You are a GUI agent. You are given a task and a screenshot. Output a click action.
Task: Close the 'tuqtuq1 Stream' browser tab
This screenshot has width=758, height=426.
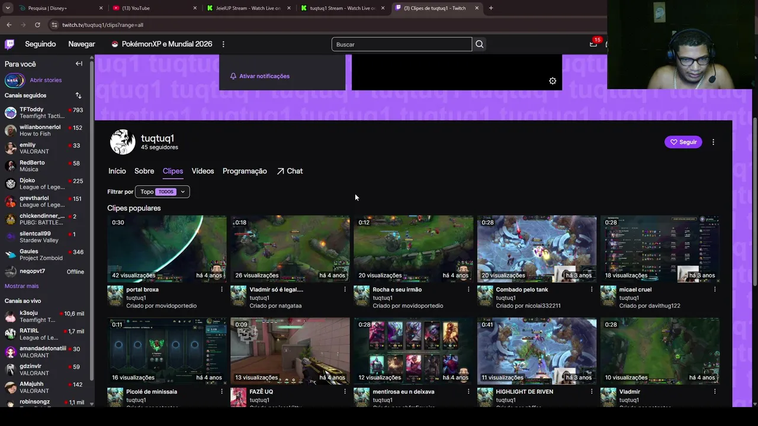pyautogui.click(x=383, y=8)
